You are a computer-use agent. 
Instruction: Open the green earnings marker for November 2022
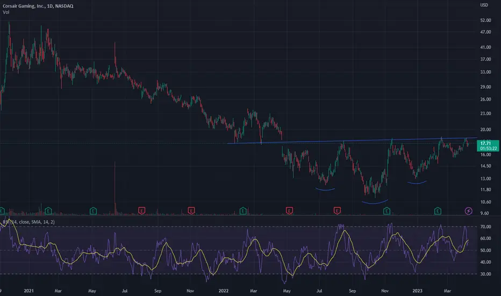387,211
